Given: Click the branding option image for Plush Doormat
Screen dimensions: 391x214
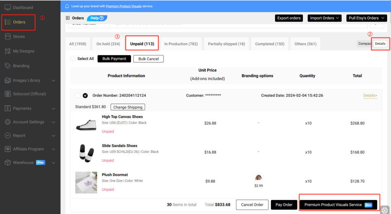Looking at the screenshot, I should pyautogui.click(x=259, y=178).
